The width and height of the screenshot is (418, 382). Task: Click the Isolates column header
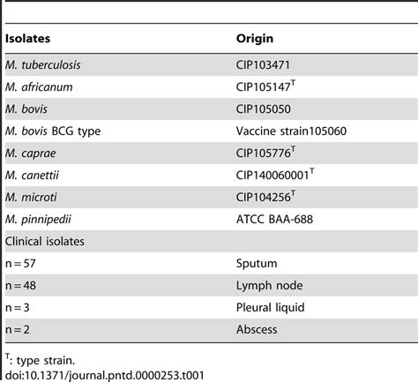(27, 39)
